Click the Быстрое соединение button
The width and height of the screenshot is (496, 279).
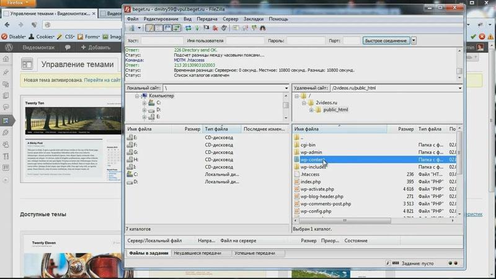(386, 40)
